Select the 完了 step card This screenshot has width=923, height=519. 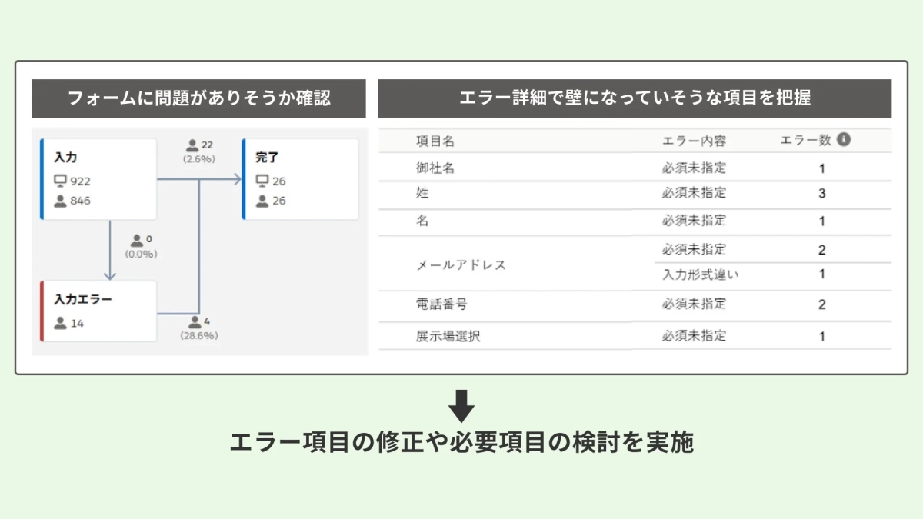(x=301, y=178)
